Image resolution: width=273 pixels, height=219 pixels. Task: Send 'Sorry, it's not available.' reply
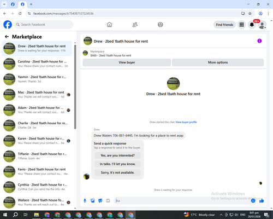(x=117, y=172)
